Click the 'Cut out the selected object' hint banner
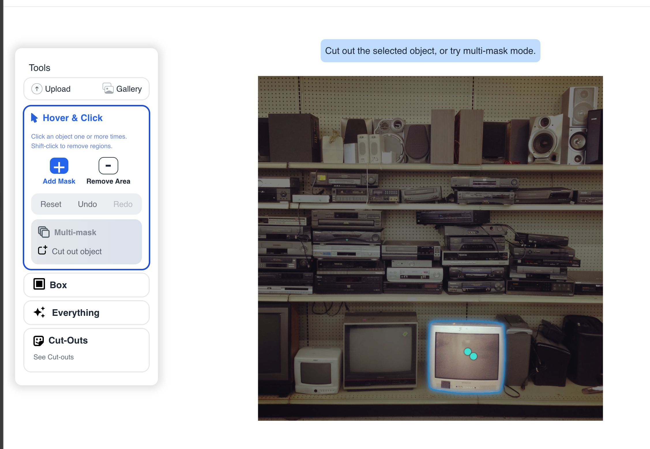Screen dimensions: 650x449 [x=430, y=51]
